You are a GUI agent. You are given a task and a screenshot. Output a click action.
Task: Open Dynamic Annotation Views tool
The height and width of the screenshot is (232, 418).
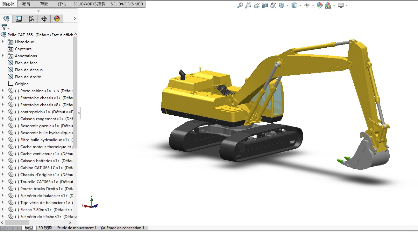point(273,5)
